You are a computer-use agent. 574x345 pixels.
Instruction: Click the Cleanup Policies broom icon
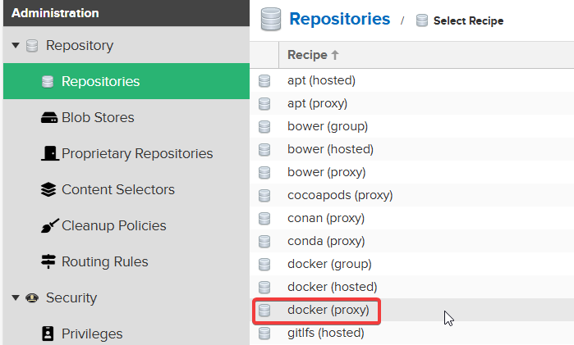[48, 226]
